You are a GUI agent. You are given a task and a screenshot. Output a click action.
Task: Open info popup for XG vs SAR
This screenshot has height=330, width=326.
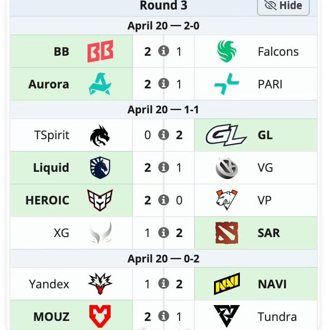point(164,233)
